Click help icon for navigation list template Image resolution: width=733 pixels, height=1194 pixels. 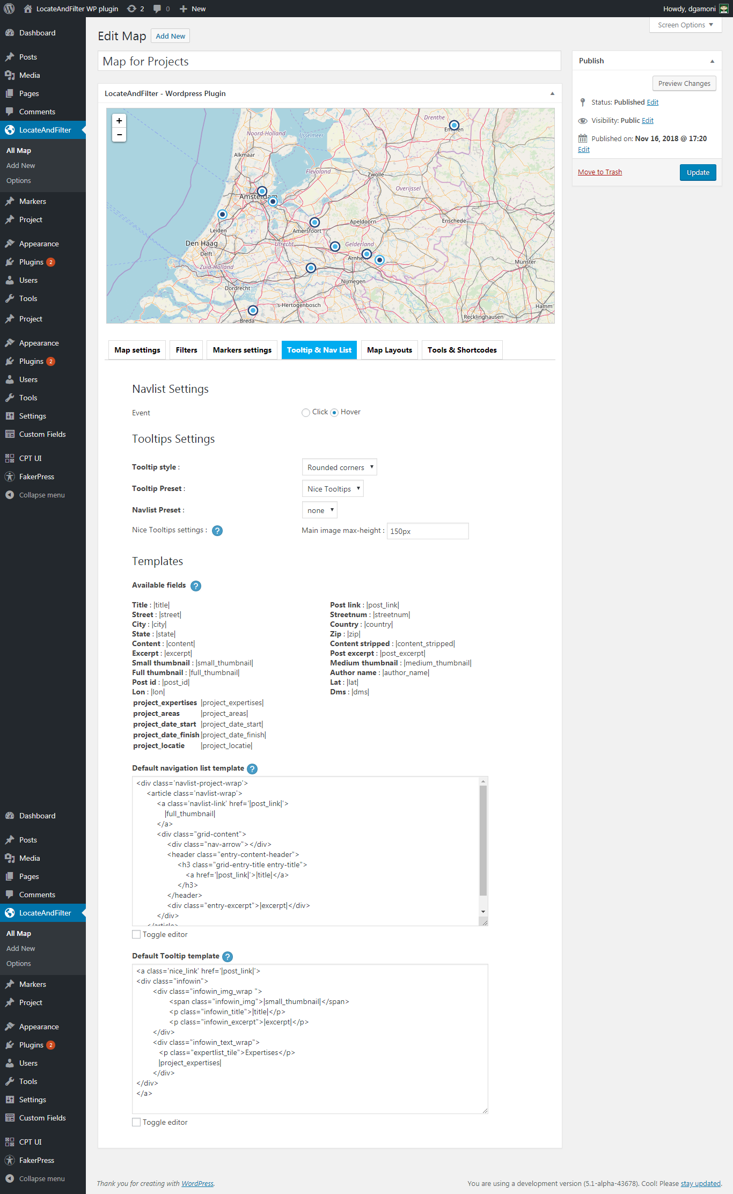pyautogui.click(x=252, y=769)
